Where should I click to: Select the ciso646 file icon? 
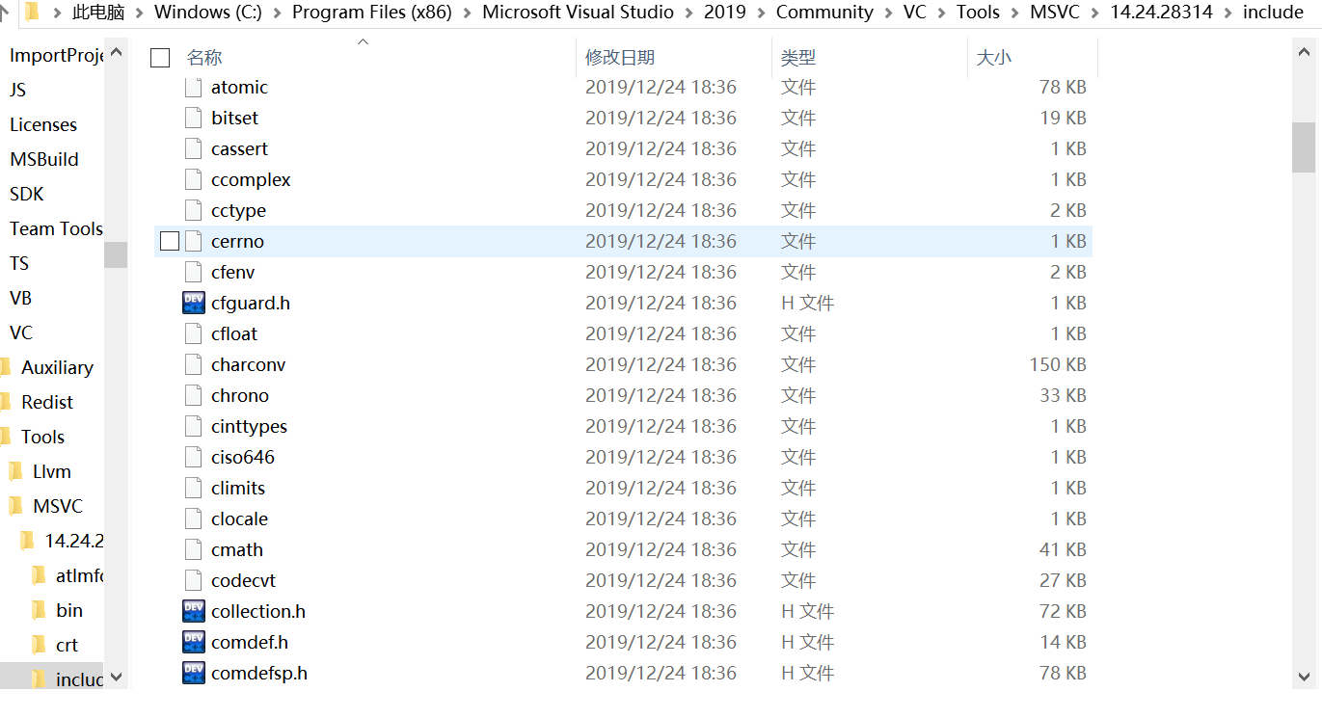tap(194, 458)
